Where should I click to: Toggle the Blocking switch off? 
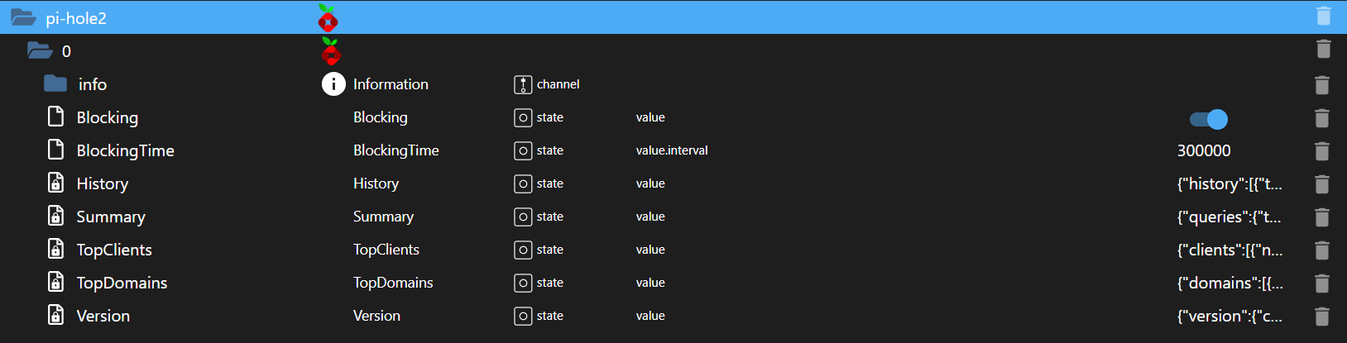[x=1208, y=119]
